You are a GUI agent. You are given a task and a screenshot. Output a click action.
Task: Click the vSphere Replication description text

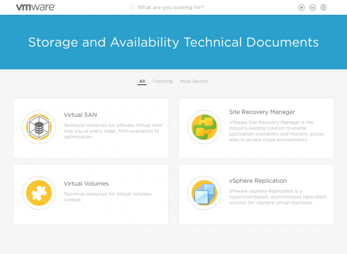tap(278, 197)
